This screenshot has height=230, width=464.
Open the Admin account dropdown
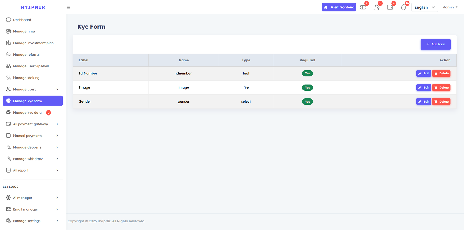(x=450, y=7)
